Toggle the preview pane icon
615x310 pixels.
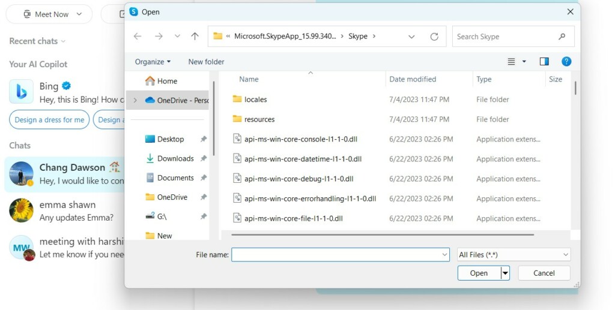(x=544, y=62)
